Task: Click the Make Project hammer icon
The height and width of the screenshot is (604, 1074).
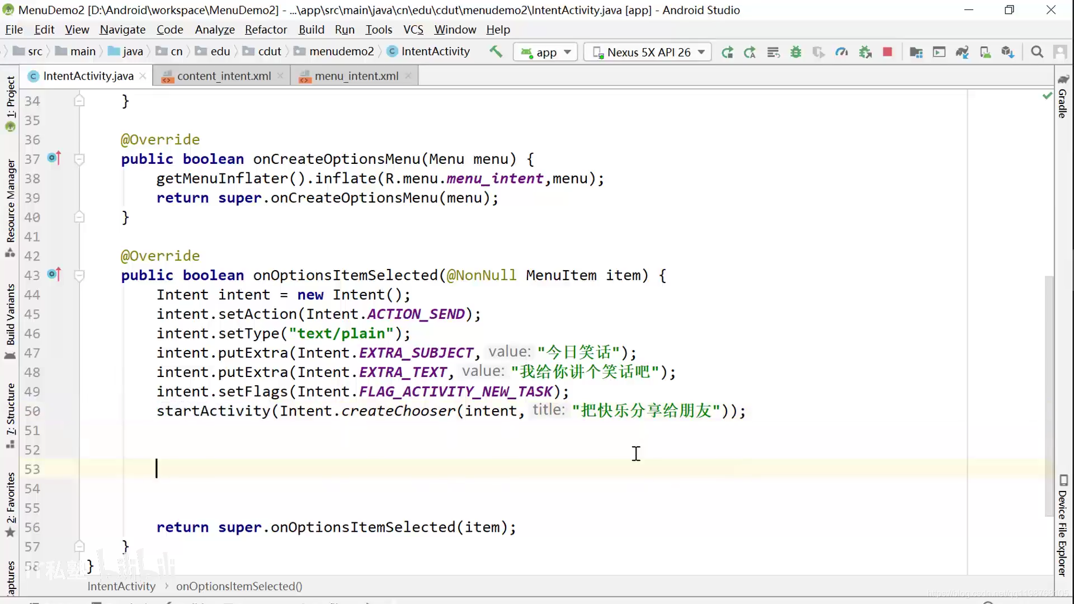Action: click(496, 52)
